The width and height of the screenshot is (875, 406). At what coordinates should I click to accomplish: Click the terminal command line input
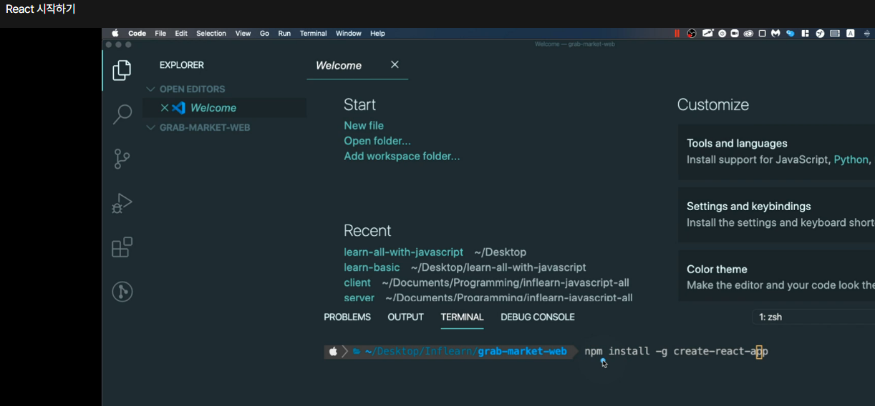(x=676, y=351)
